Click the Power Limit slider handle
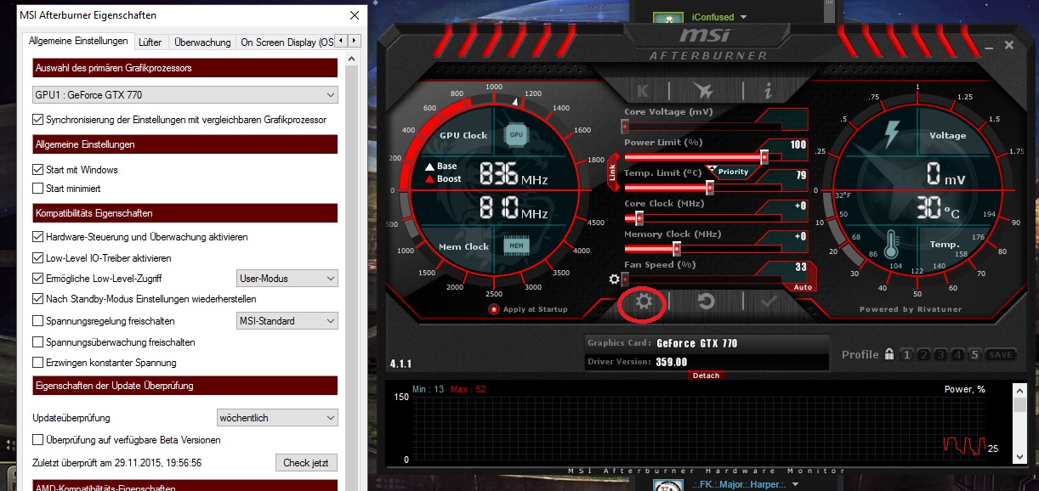 [x=764, y=156]
